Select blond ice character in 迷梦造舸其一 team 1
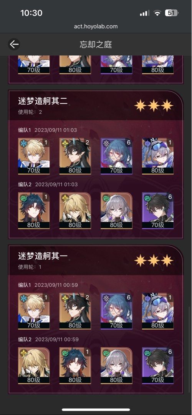 pos(34,311)
